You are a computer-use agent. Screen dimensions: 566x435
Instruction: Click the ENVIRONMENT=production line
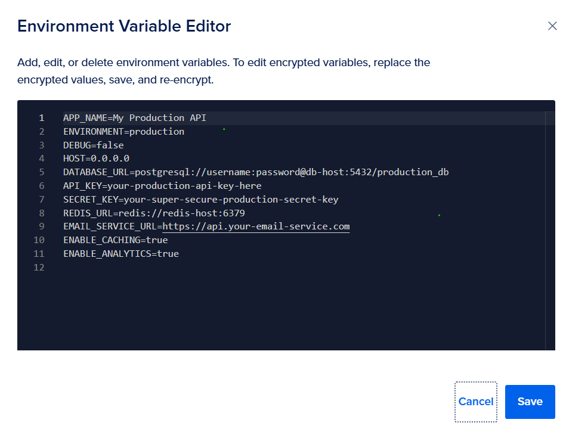(123, 132)
